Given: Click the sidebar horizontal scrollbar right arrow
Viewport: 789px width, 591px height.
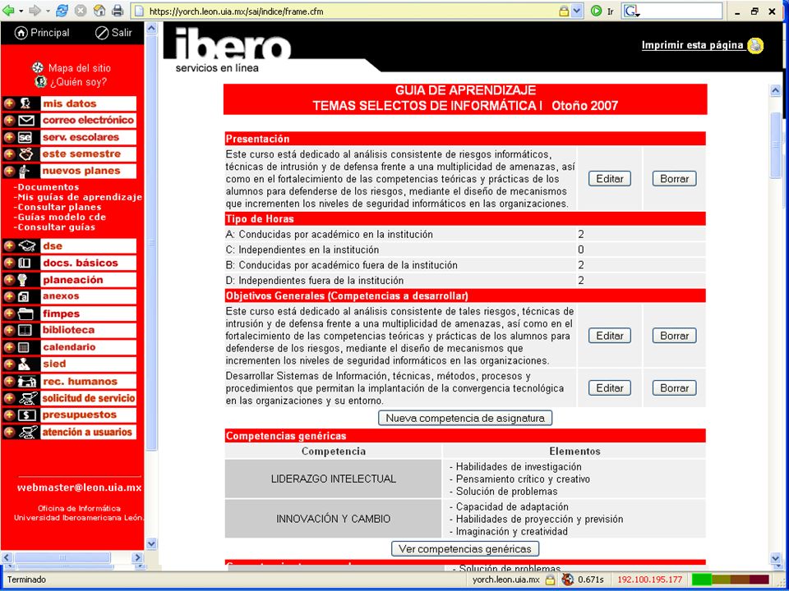Looking at the screenshot, I should pos(137,557).
